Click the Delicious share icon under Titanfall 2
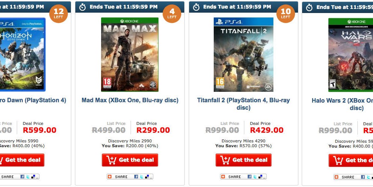The image size is (373, 187). [x=261, y=177]
